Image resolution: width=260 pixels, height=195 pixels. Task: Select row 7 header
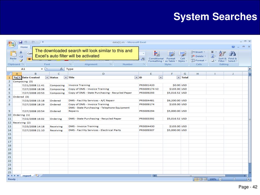point(9,101)
